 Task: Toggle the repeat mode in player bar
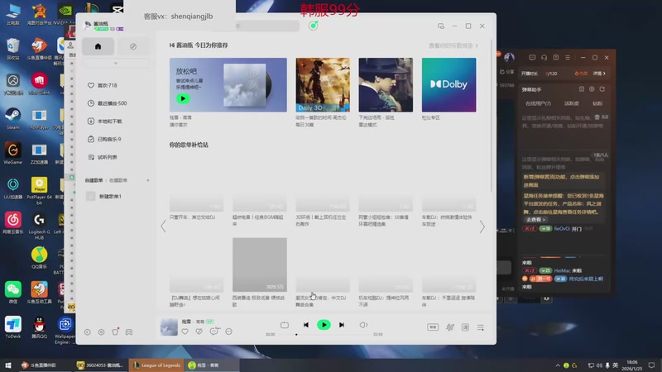coord(285,325)
